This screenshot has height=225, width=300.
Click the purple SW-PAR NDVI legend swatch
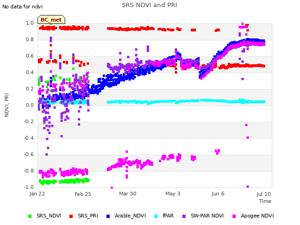coord(184,216)
